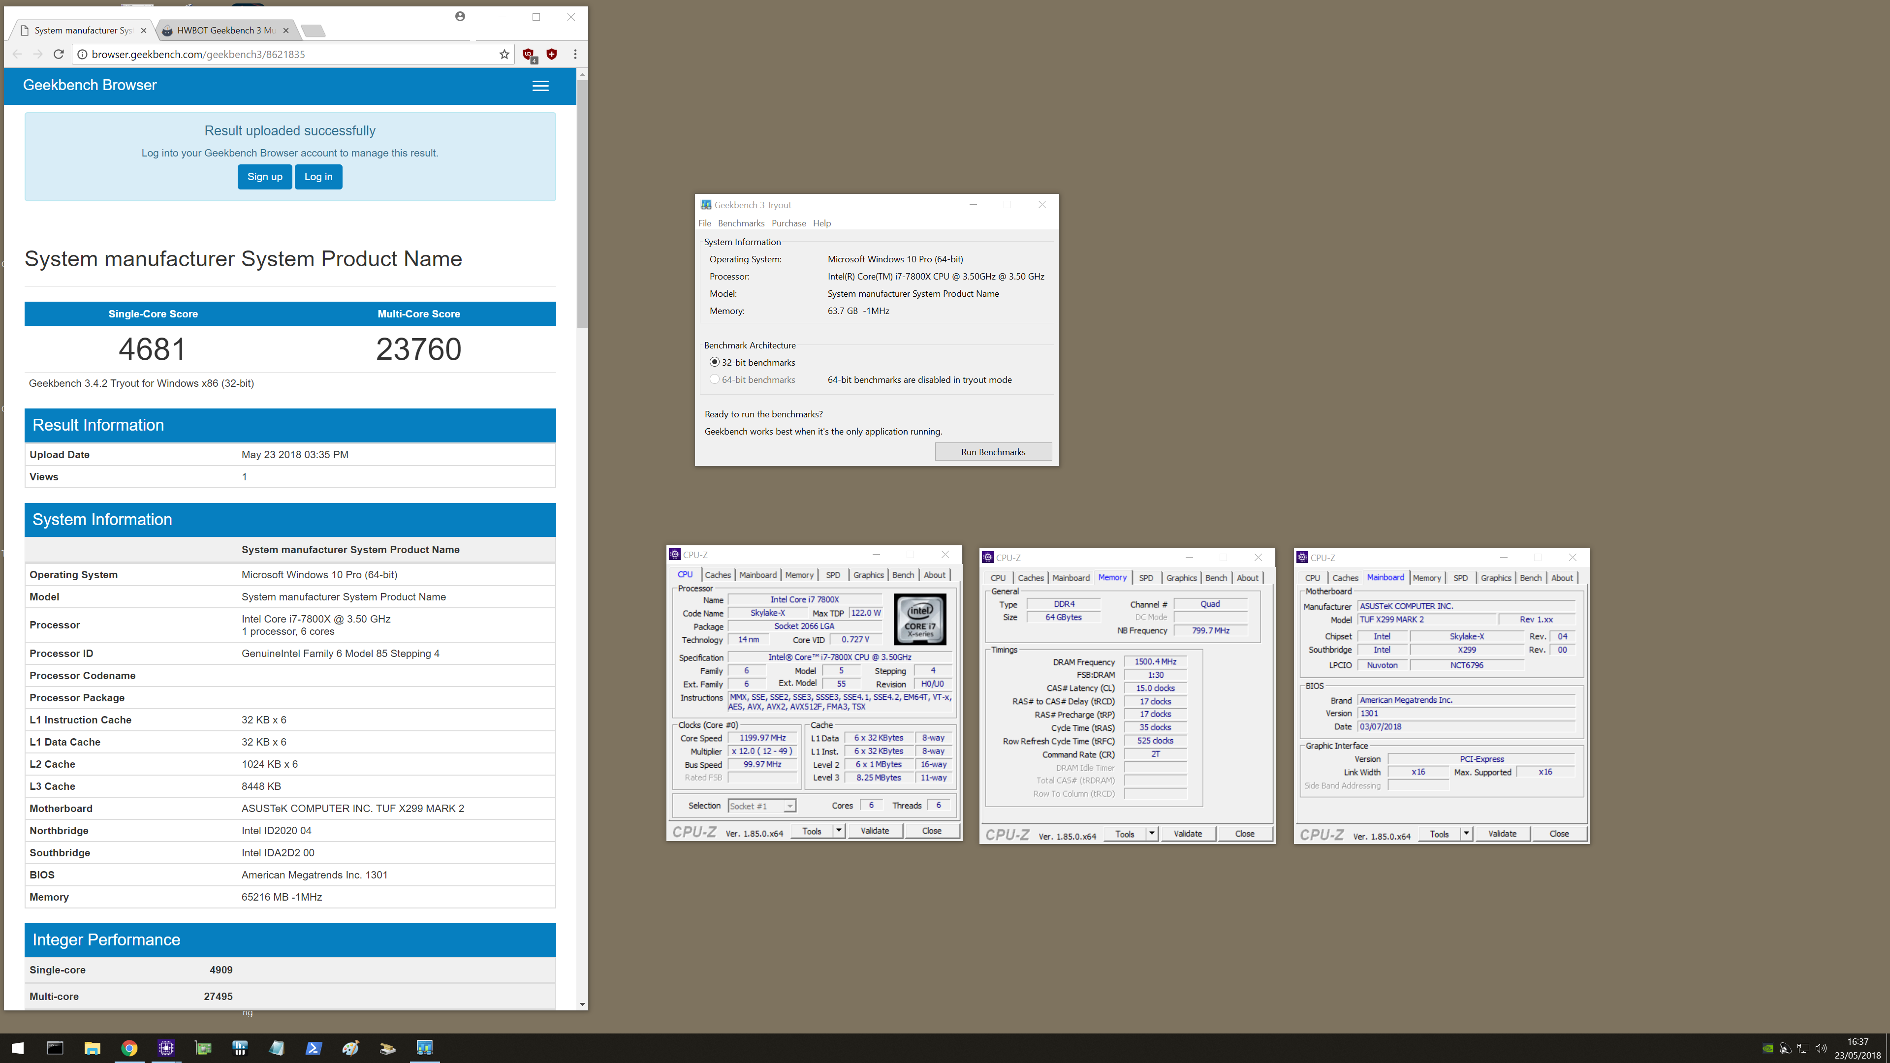Open the network status tray icon
The height and width of the screenshot is (1063, 1890).
tap(1803, 1048)
